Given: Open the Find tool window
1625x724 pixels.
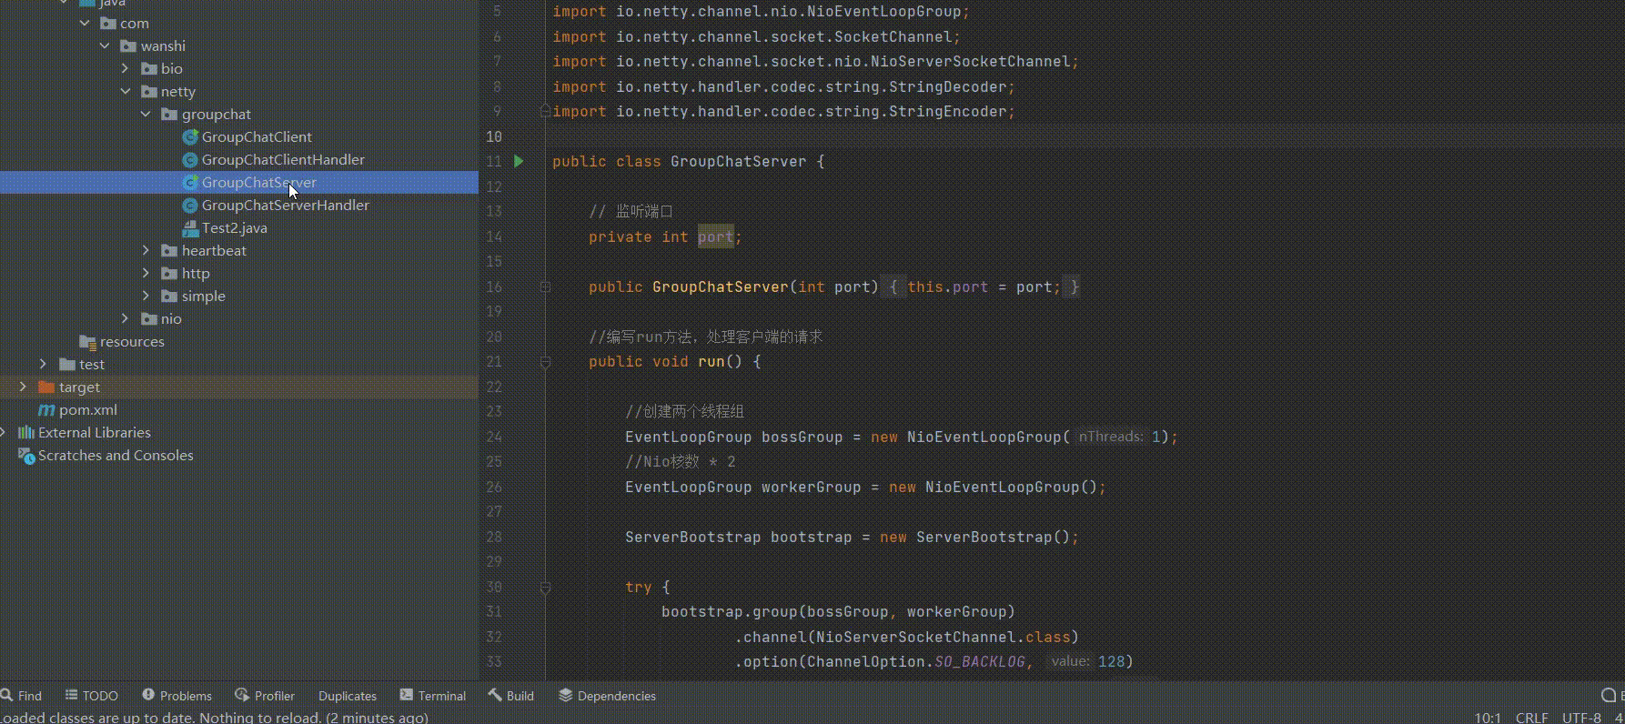Looking at the screenshot, I should (x=22, y=696).
